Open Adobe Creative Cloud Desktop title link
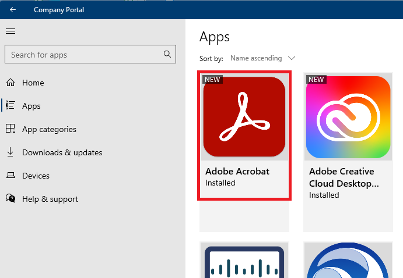The height and width of the screenshot is (278, 403). click(341, 177)
